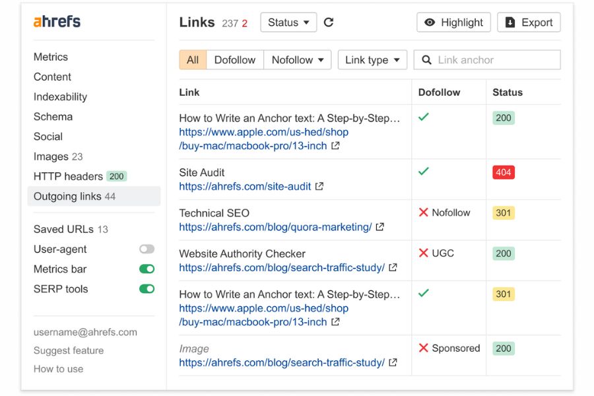Image resolution: width=594 pixels, height=396 pixels.
Task: Open Images 23 in the sidebar
Action: pyautogui.click(x=58, y=156)
